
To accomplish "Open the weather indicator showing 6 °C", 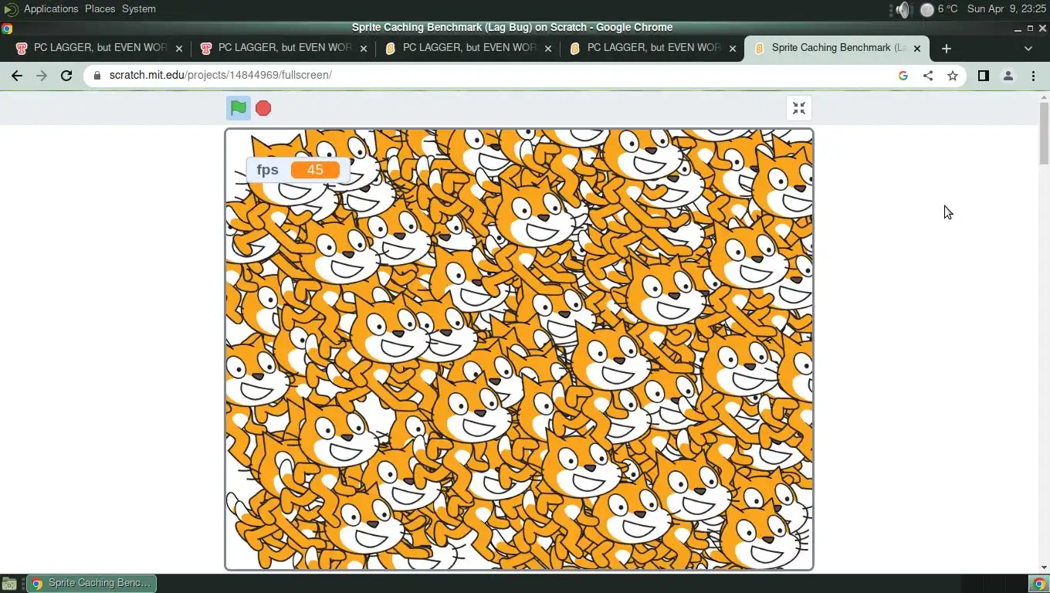I will pyautogui.click(x=939, y=9).
